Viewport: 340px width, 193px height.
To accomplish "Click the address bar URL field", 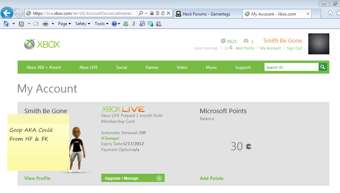I will [x=82, y=13].
